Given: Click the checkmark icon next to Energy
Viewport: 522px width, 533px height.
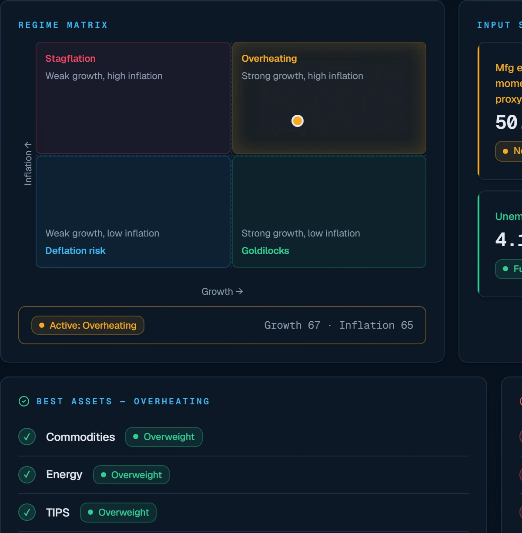Looking at the screenshot, I should point(27,474).
